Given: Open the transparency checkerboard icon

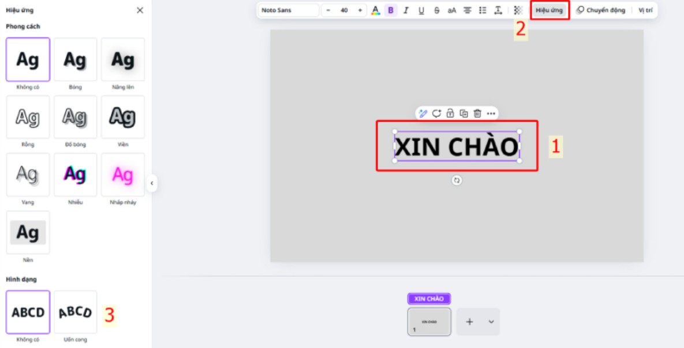Looking at the screenshot, I should point(518,10).
